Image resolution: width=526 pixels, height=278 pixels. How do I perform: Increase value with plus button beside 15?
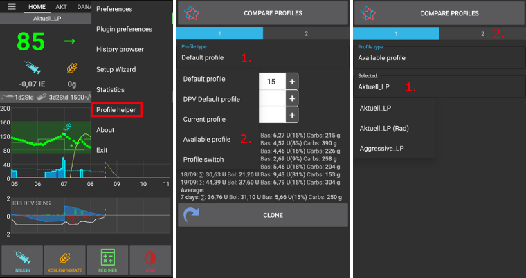tap(292, 82)
